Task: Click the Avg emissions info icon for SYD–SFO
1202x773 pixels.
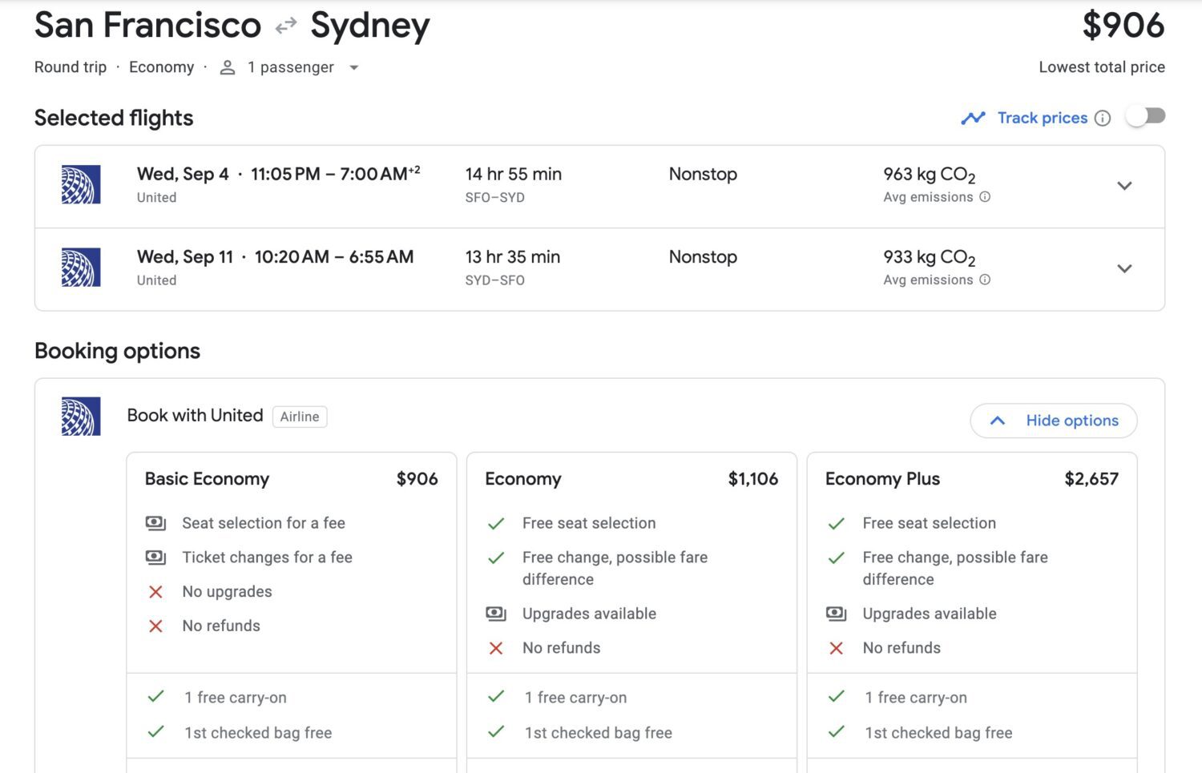Action: tap(986, 280)
